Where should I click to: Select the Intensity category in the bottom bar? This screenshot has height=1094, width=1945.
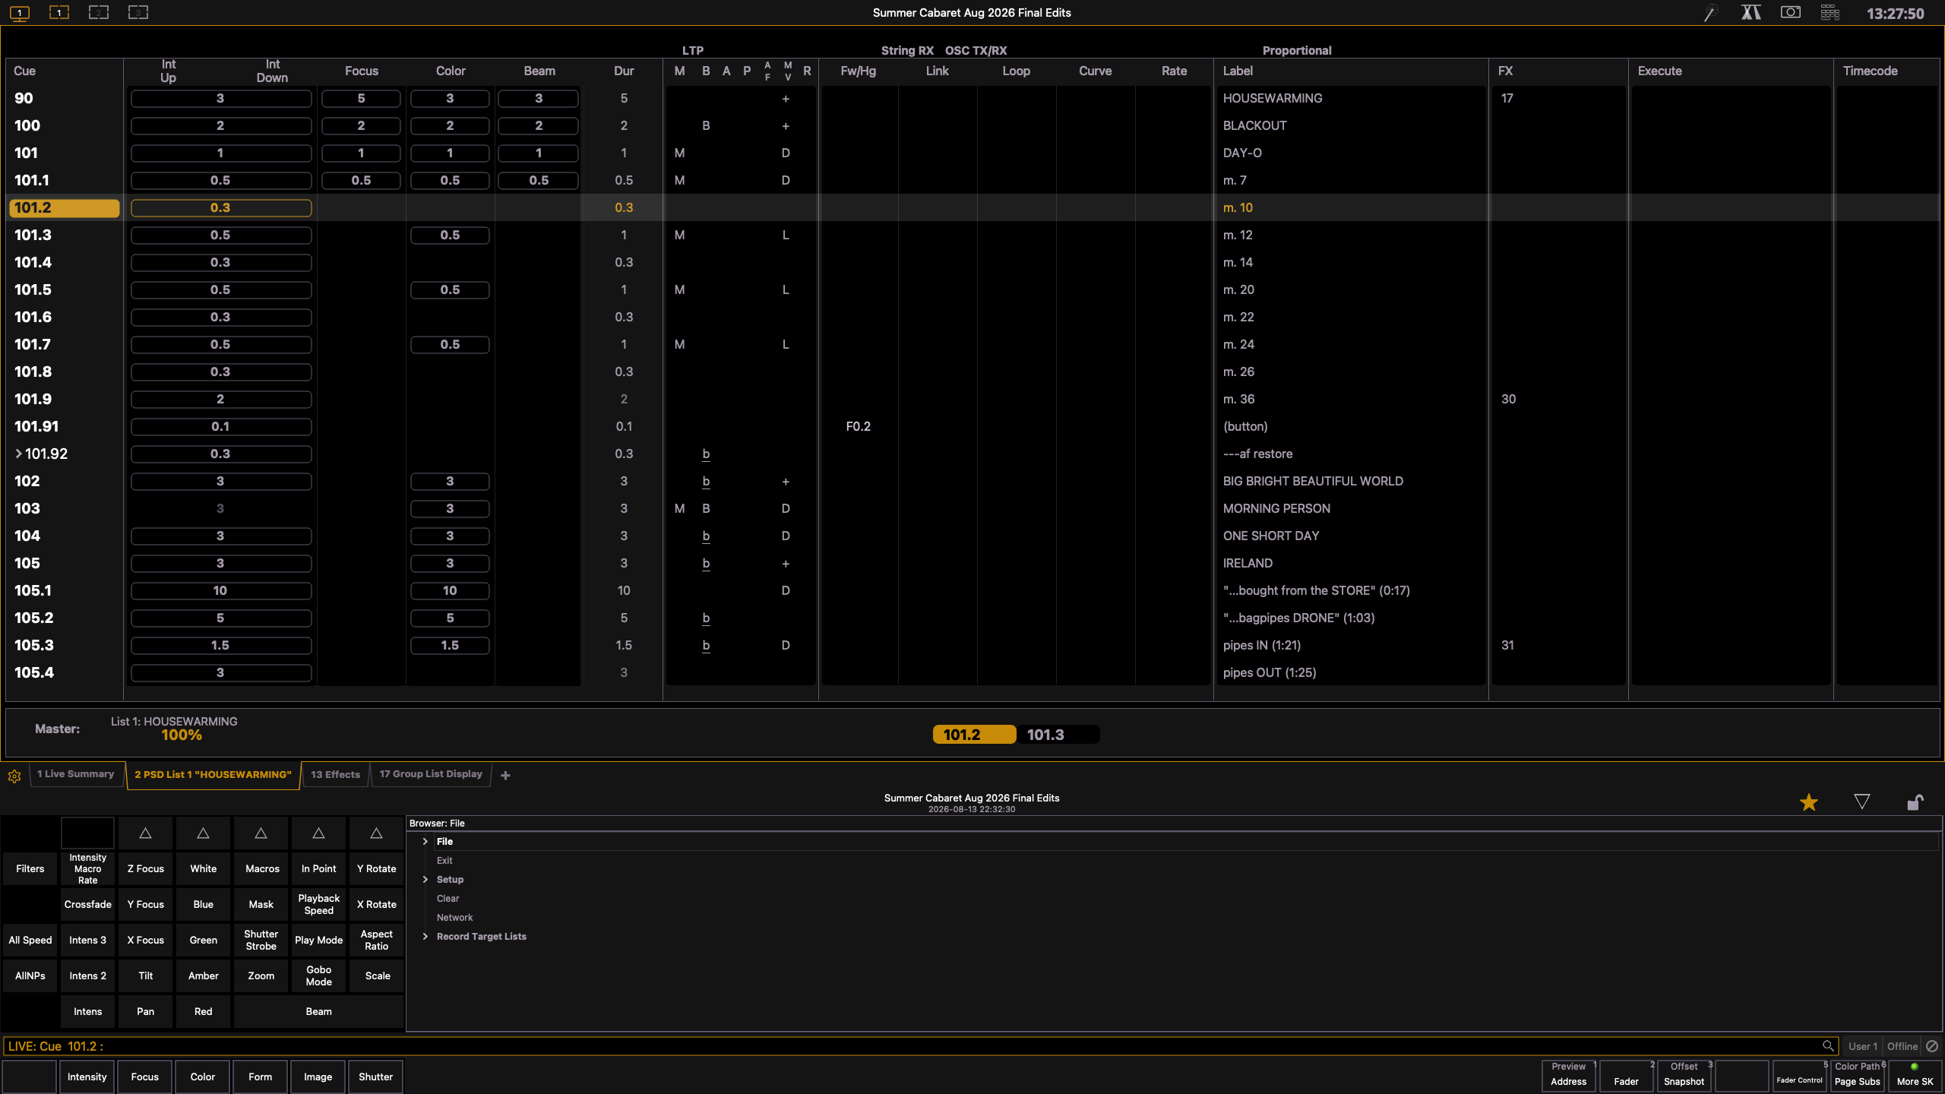click(x=87, y=1077)
